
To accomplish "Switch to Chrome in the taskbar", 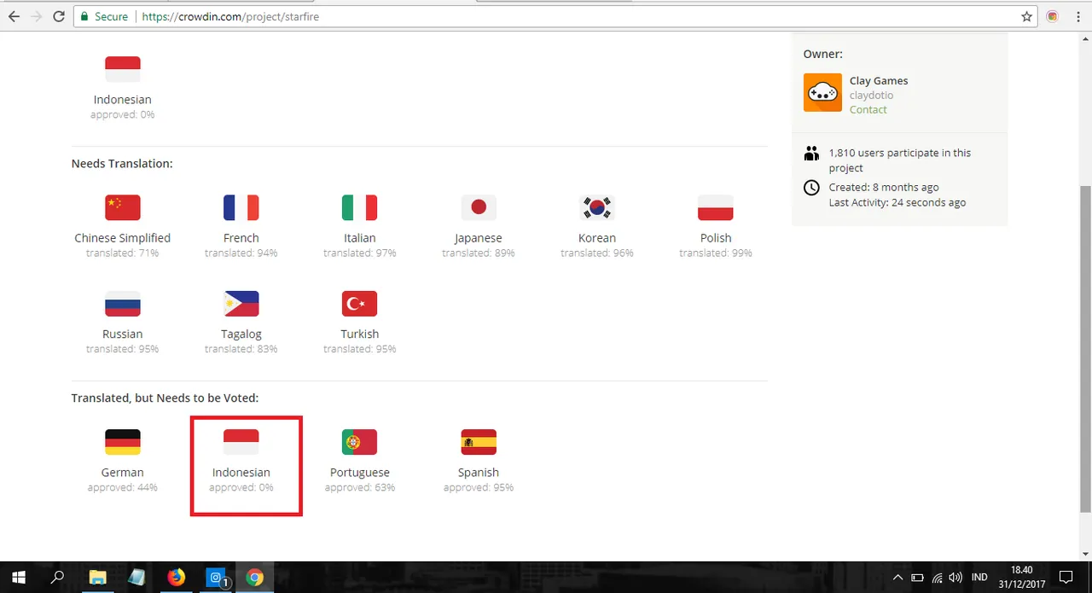I will pos(255,578).
